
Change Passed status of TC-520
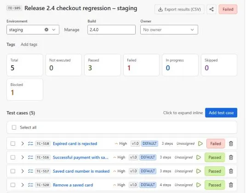(x=215, y=185)
